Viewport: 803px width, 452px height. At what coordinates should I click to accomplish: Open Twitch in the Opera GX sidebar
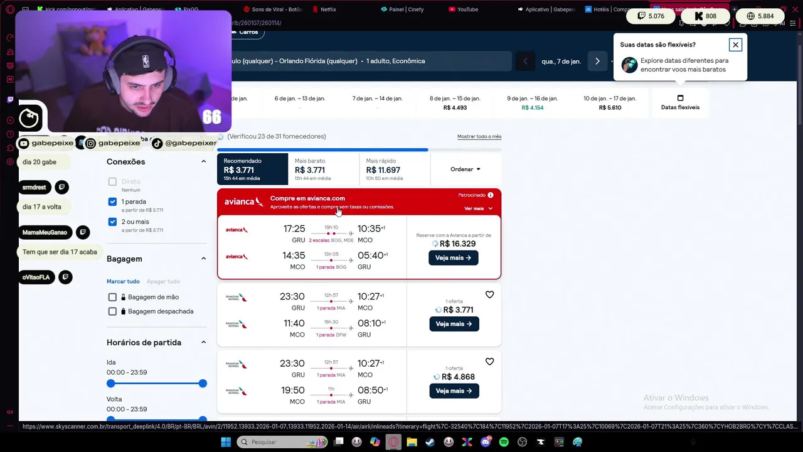[10, 99]
